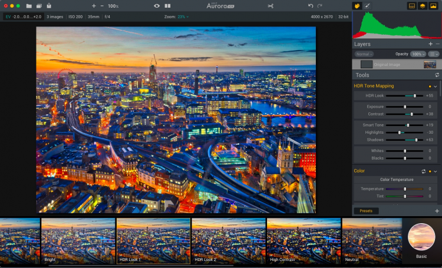Toggle the quick preview eye icon
Image resolution: width=442 pixels, height=268 pixels.
(157, 5)
